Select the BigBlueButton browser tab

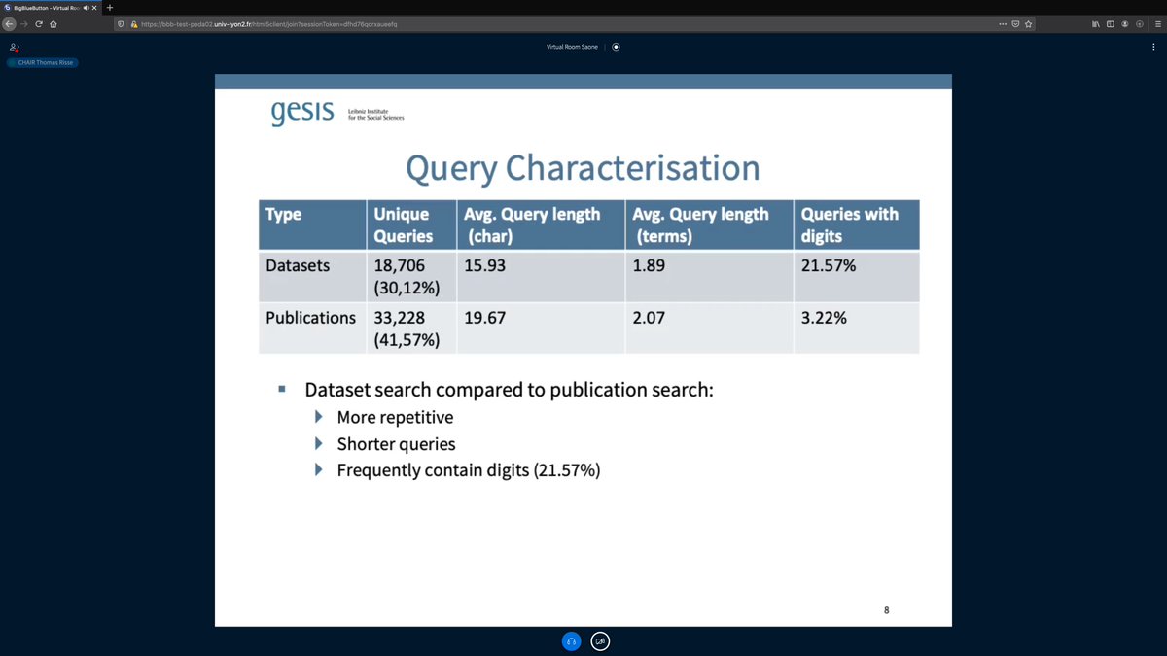51,8
